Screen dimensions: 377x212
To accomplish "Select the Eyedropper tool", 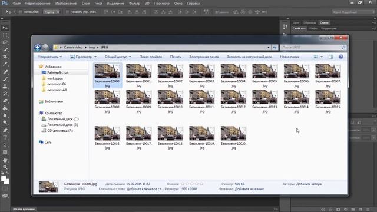I will pyautogui.click(x=5, y=64).
